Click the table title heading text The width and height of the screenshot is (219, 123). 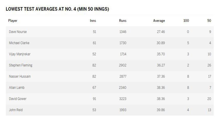pyautogui.click(x=57, y=9)
